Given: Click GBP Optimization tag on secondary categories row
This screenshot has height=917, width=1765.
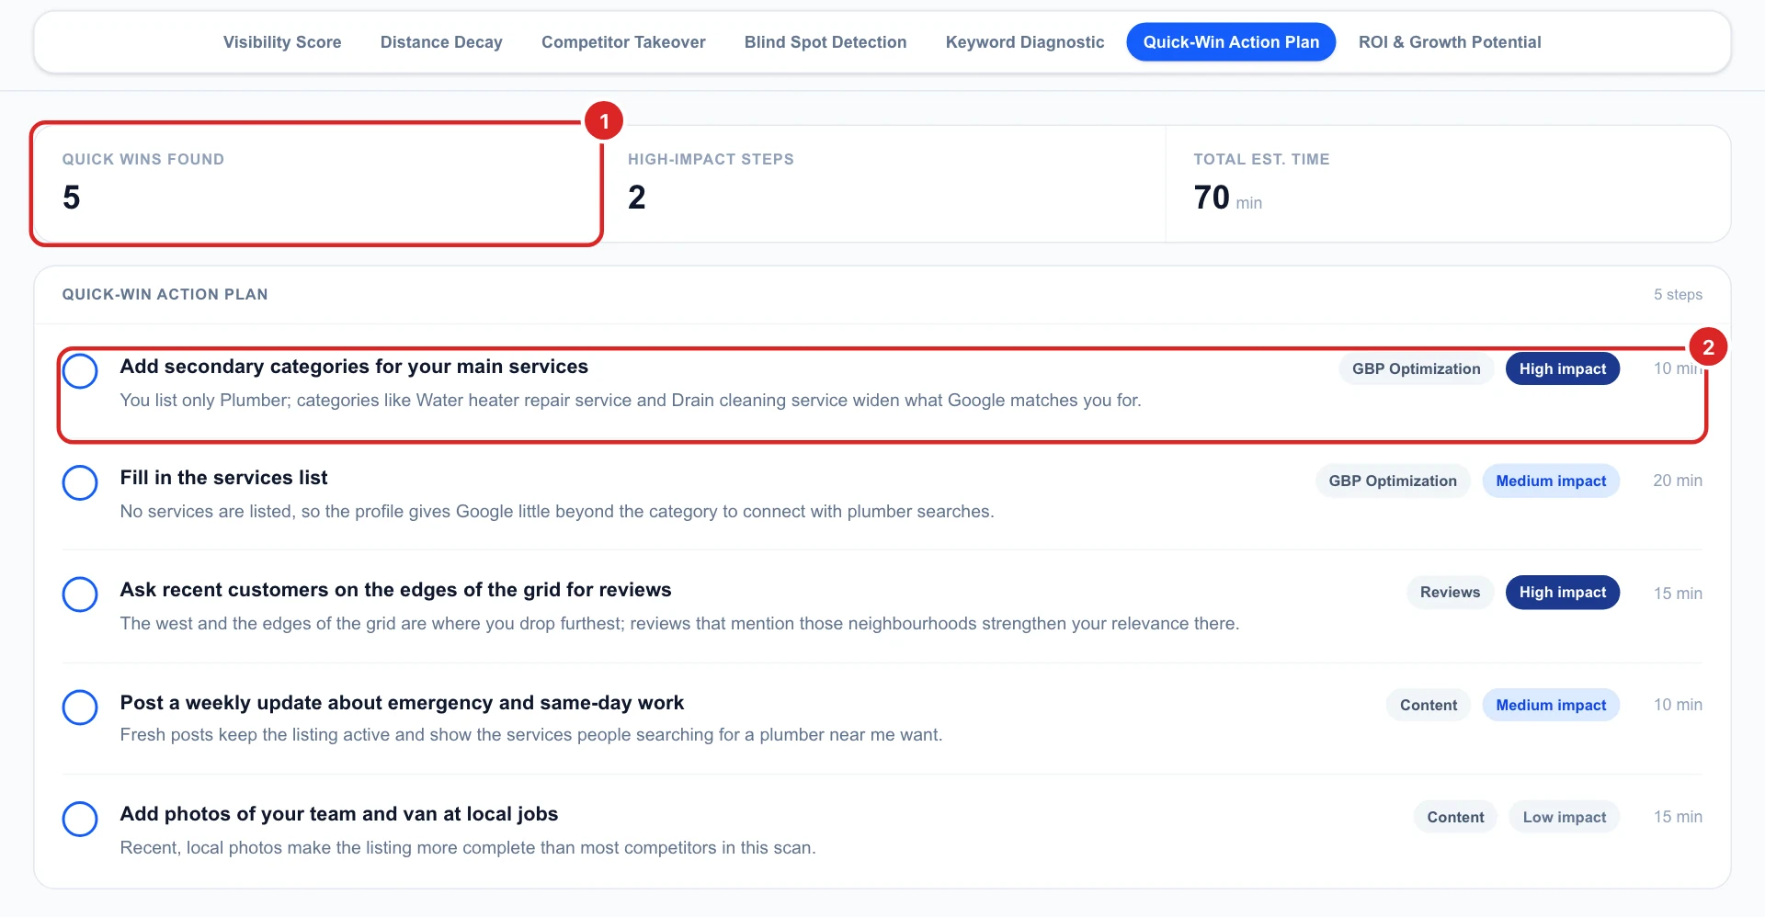Looking at the screenshot, I should 1416,368.
